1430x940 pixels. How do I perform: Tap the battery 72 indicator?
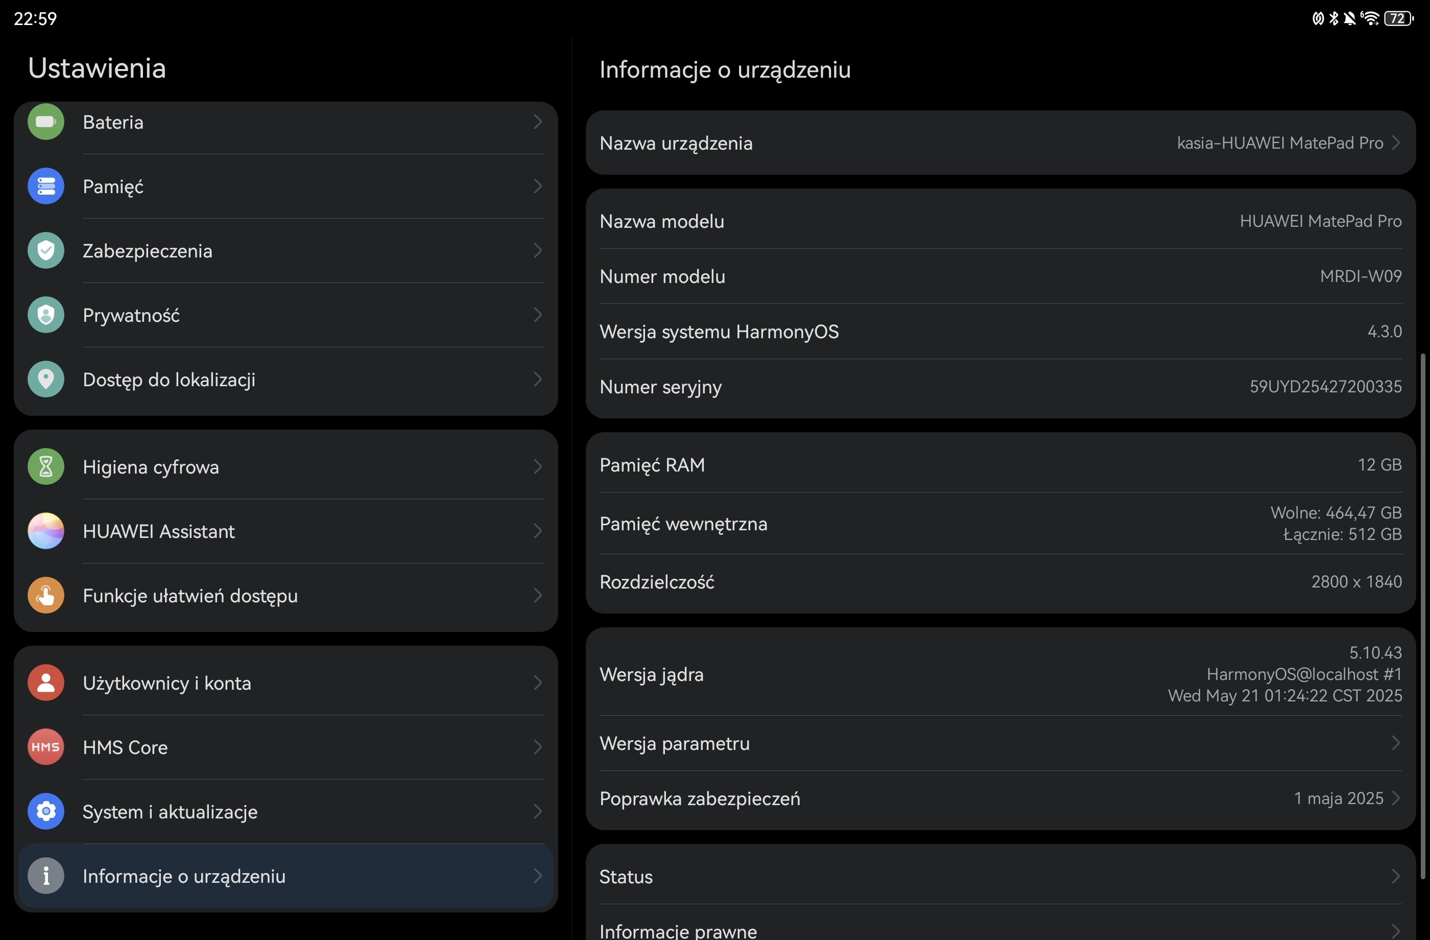[1398, 18]
